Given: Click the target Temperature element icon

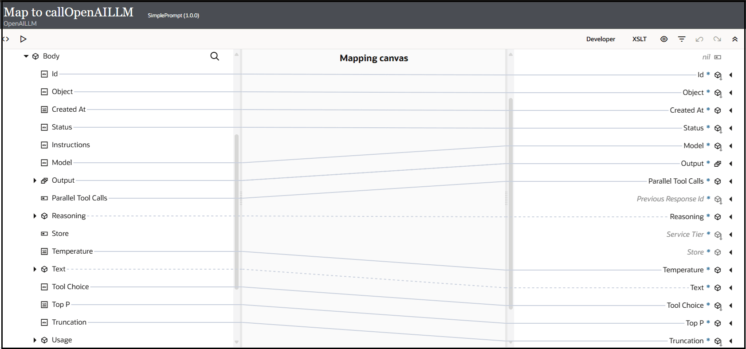Looking at the screenshot, I should (x=718, y=270).
